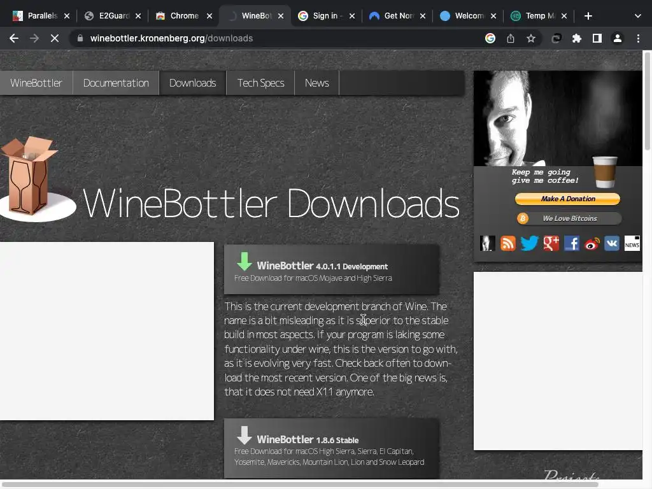Viewport: 652px width, 489px height.
Task: Close the Parallels tab
Action: point(67,16)
